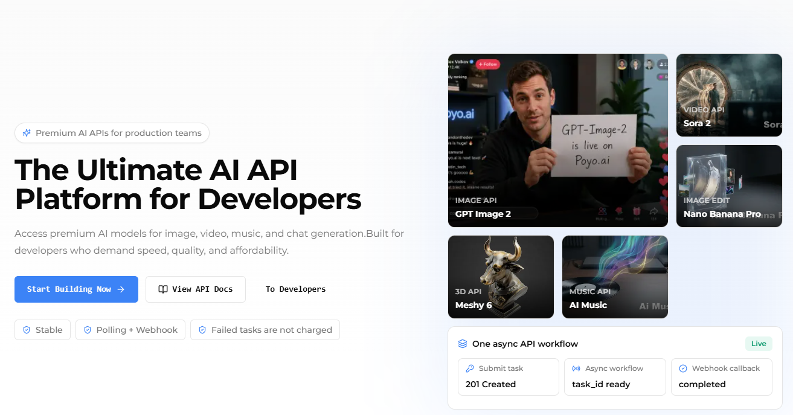This screenshot has height=415, width=793.
Task: Click the GPT-Image-2 paper sign in the thumbnail
Action: 593,146
